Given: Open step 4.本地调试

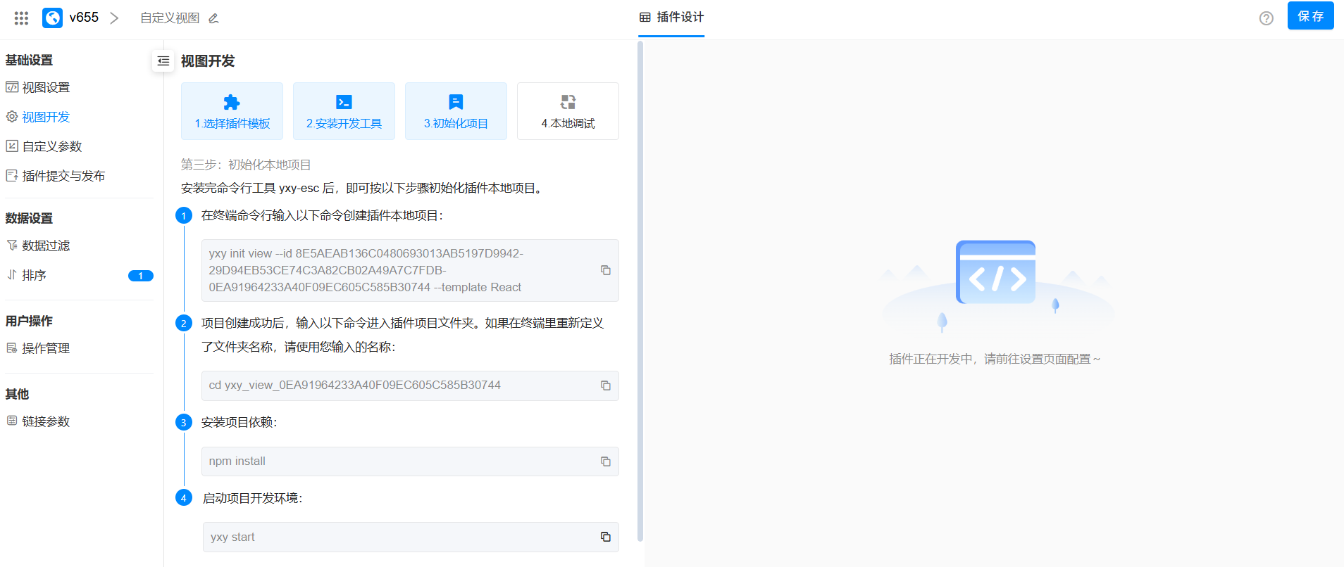Looking at the screenshot, I should (568, 111).
